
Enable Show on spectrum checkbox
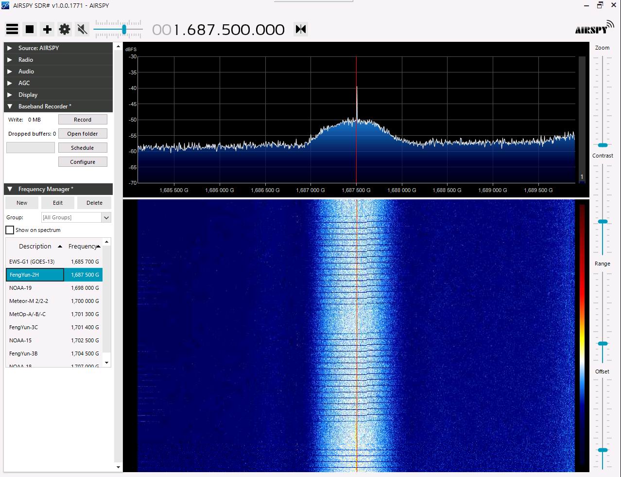coord(10,230)
